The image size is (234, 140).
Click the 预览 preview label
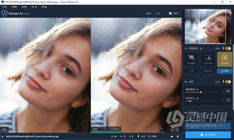(x=95, y=129)
